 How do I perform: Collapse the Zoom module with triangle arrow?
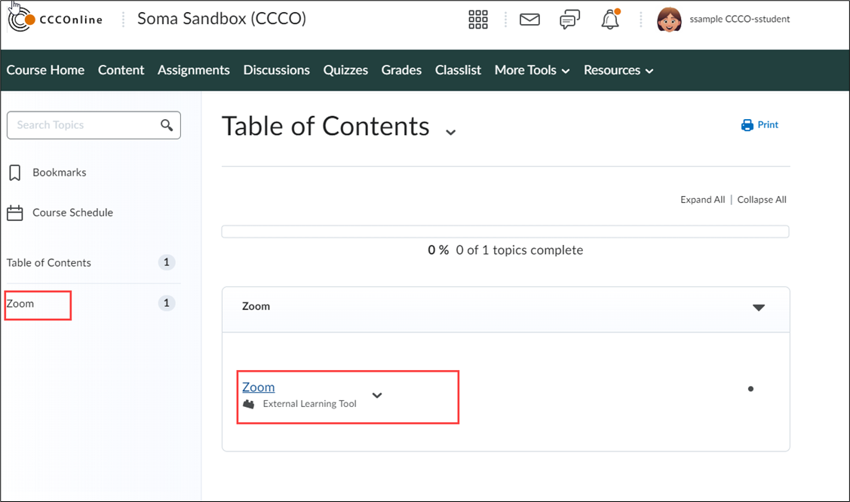[759, 308]
